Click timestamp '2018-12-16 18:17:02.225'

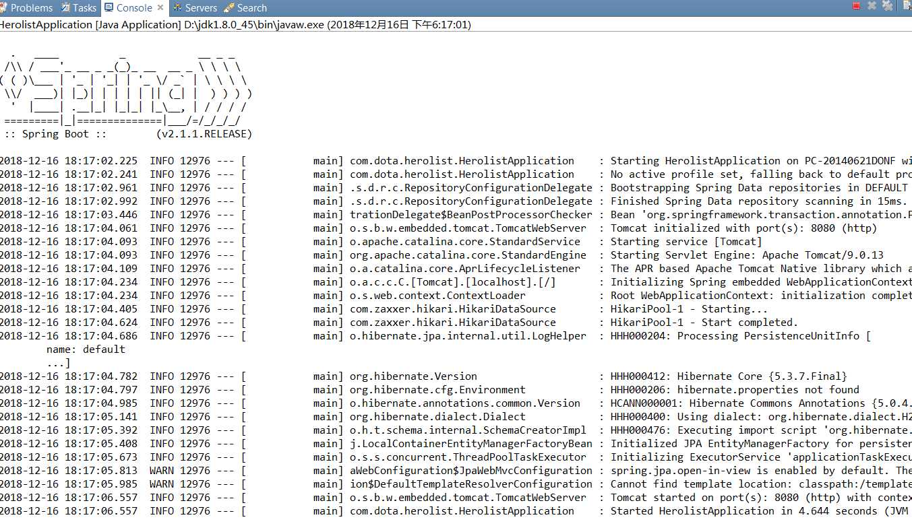tap(69, 161)
